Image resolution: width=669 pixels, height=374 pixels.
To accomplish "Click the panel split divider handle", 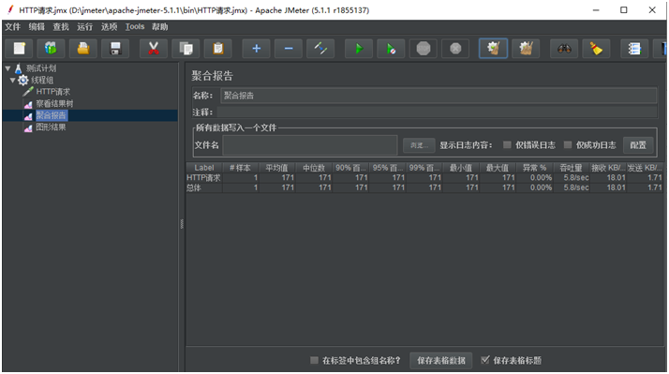I will click(x=182, y=224).
